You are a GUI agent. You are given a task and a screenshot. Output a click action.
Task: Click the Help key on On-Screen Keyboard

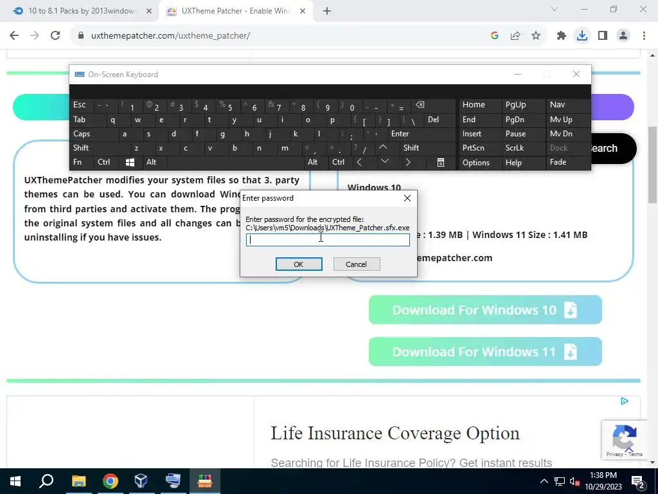523,163
